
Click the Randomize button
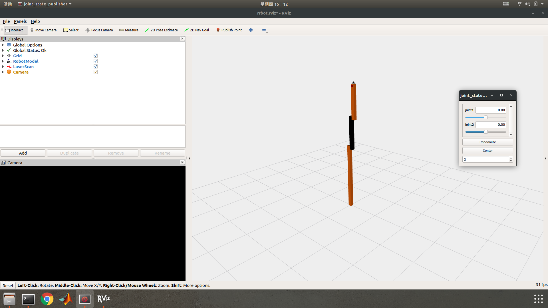point(487,142)
